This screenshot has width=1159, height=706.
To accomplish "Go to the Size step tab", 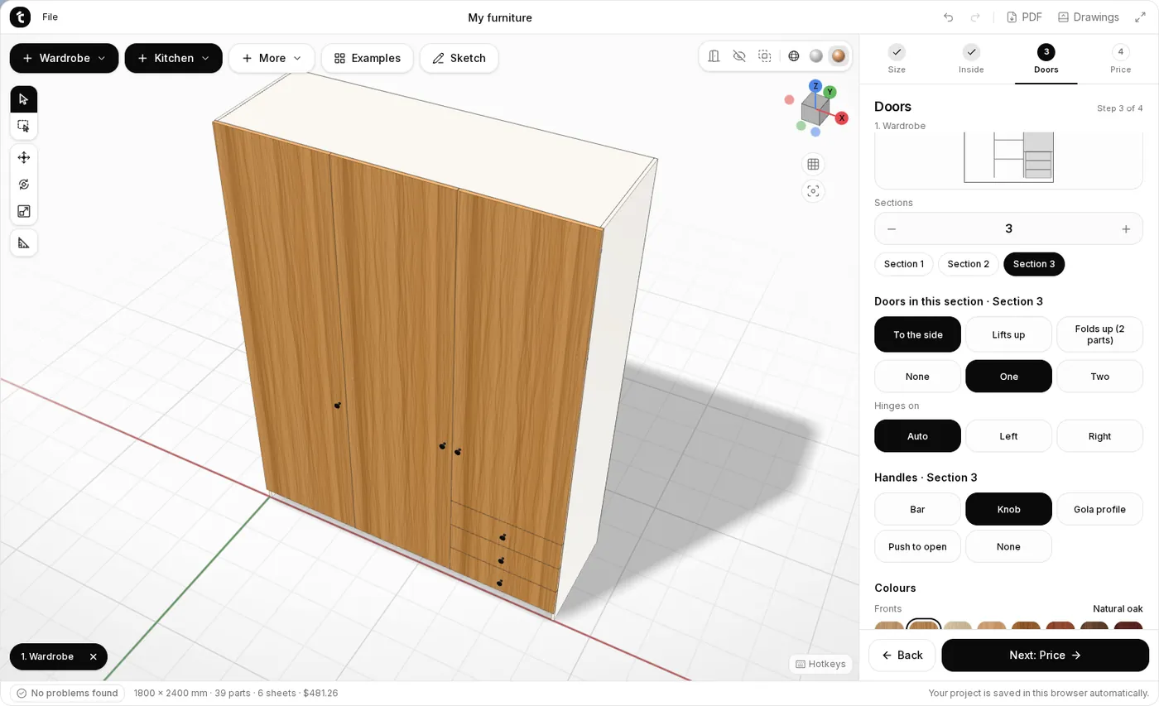I will (x=897, y=60).
